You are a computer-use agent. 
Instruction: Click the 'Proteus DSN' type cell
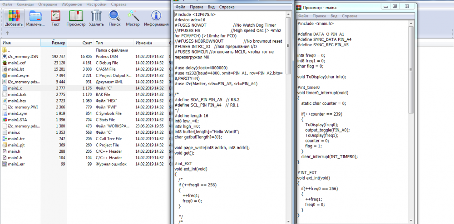(107, 56)
